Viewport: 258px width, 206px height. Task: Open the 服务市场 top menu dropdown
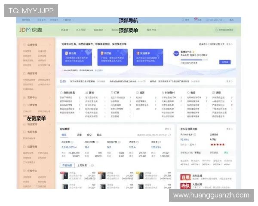[153, 30]
